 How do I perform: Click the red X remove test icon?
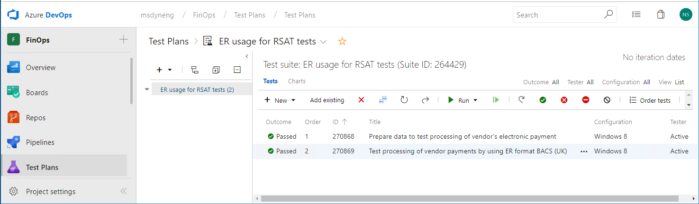(361, 100)
